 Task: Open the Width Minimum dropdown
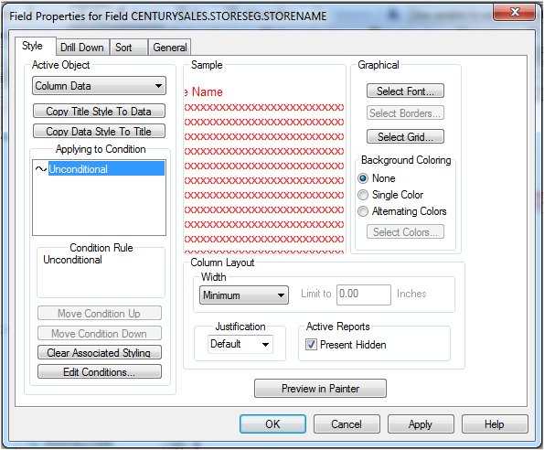click(244, 295)
